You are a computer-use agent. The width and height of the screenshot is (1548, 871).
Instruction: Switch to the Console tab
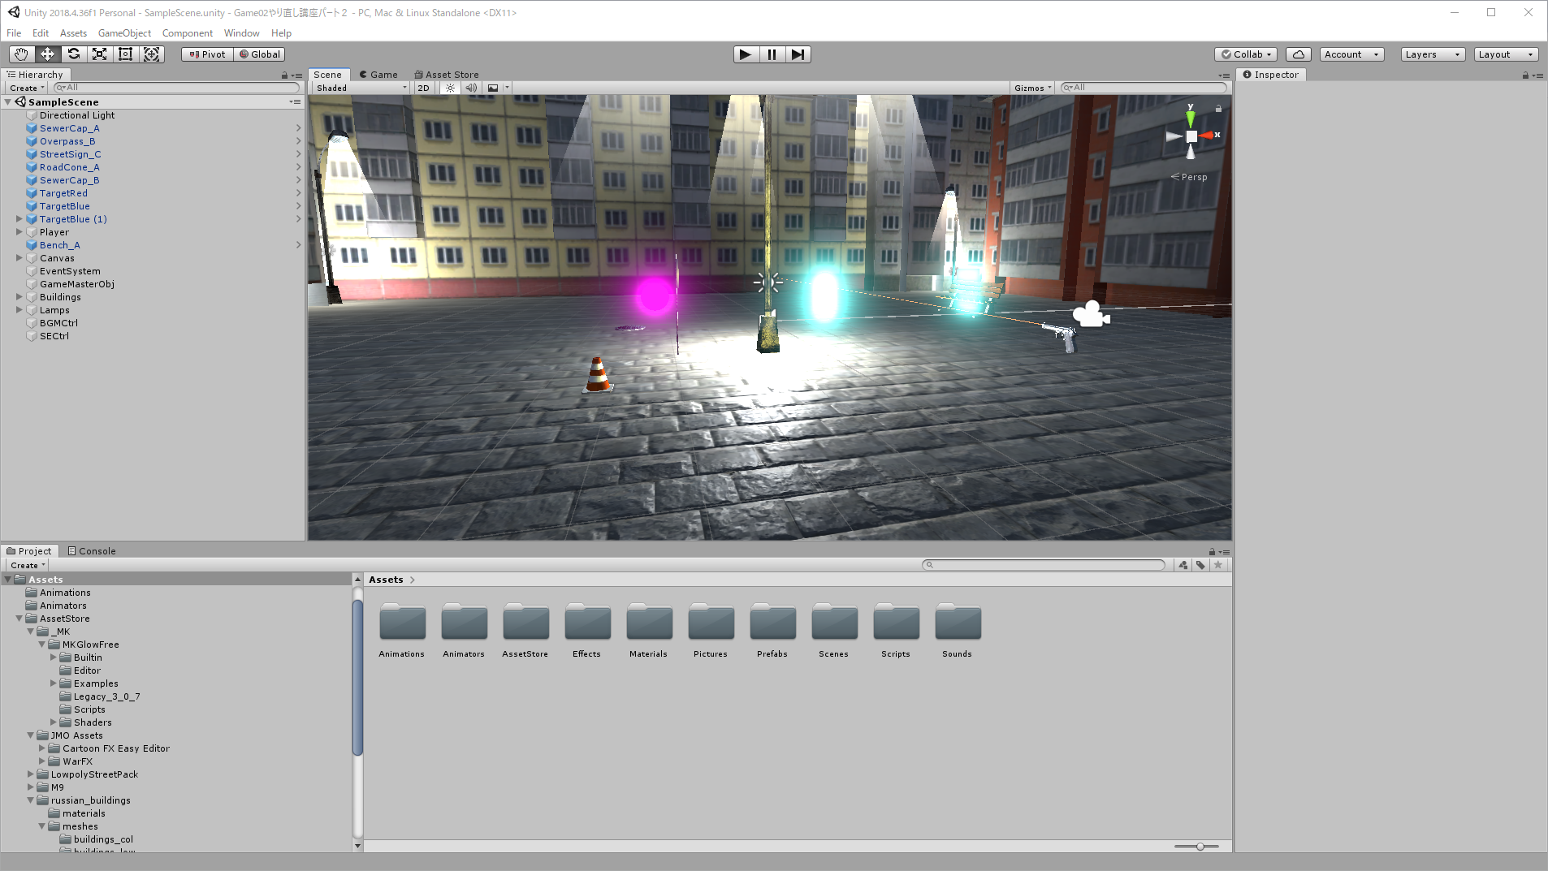tap(92, 551)
